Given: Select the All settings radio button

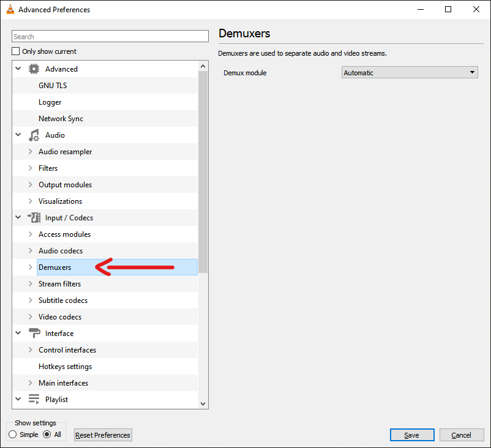Looking at the screenshot, I should [47, 435].
